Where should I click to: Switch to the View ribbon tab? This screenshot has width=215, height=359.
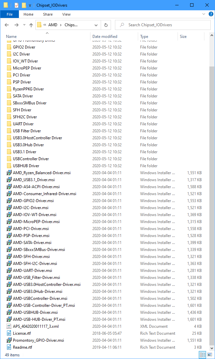(66, 14)
